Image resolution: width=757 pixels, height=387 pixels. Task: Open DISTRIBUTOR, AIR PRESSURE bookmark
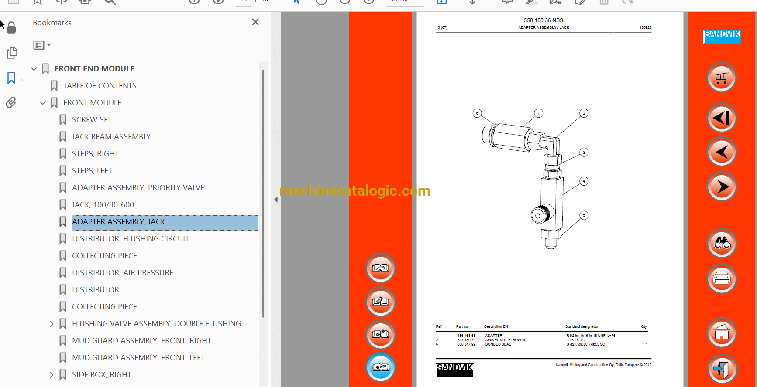(122, 273)
